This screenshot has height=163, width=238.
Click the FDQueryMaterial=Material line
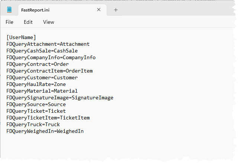pyautogui.click(x=42, y=91)
